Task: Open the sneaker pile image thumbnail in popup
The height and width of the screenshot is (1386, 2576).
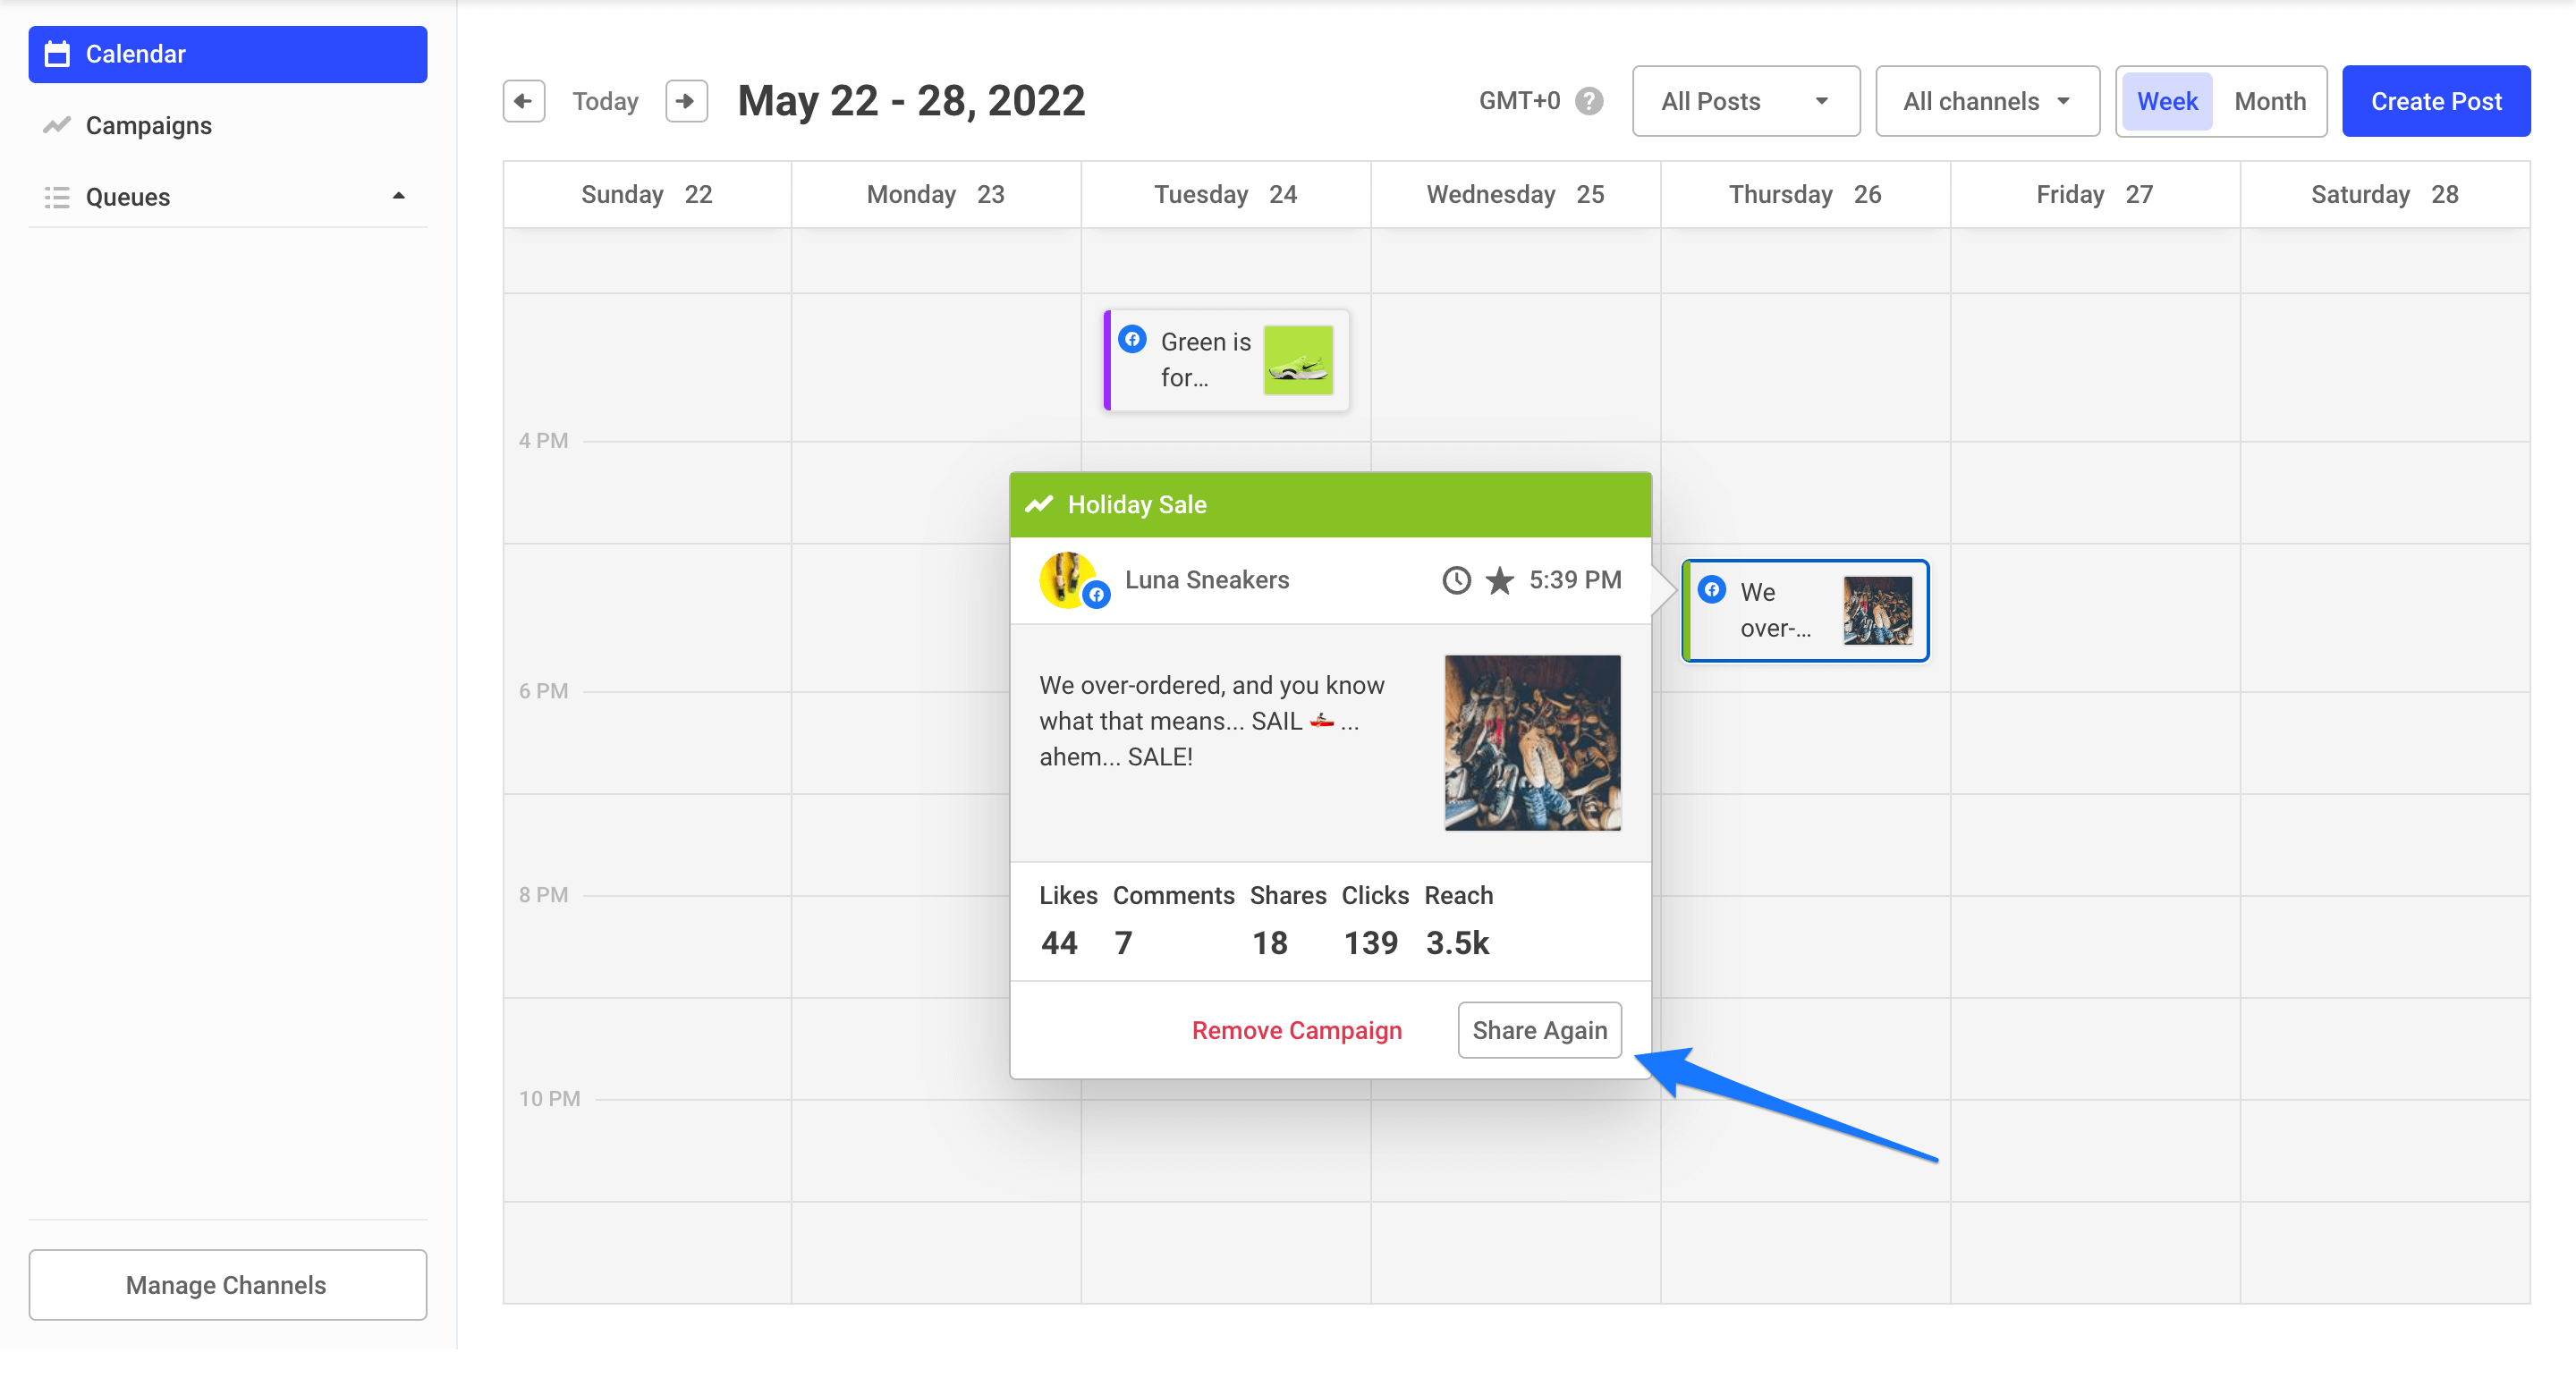Action: [1532, 742]
